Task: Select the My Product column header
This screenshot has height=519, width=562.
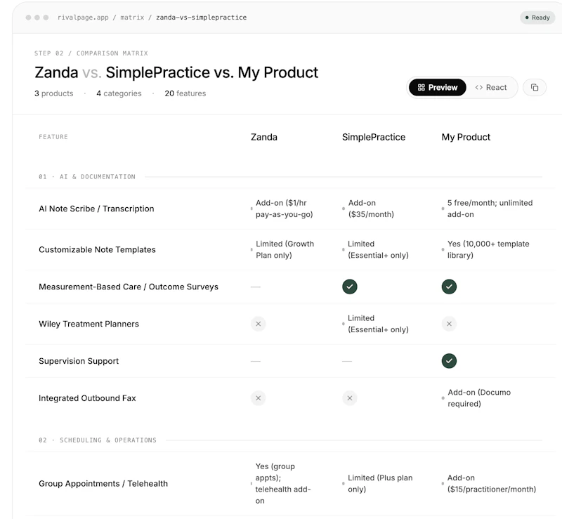Action: click(466, 137)
